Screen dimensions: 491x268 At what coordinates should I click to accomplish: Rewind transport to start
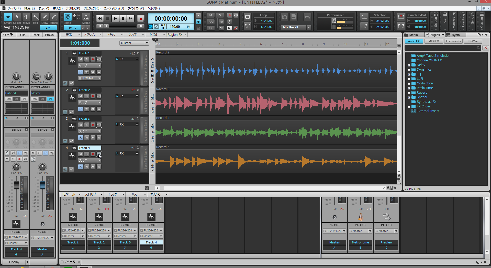100,18
